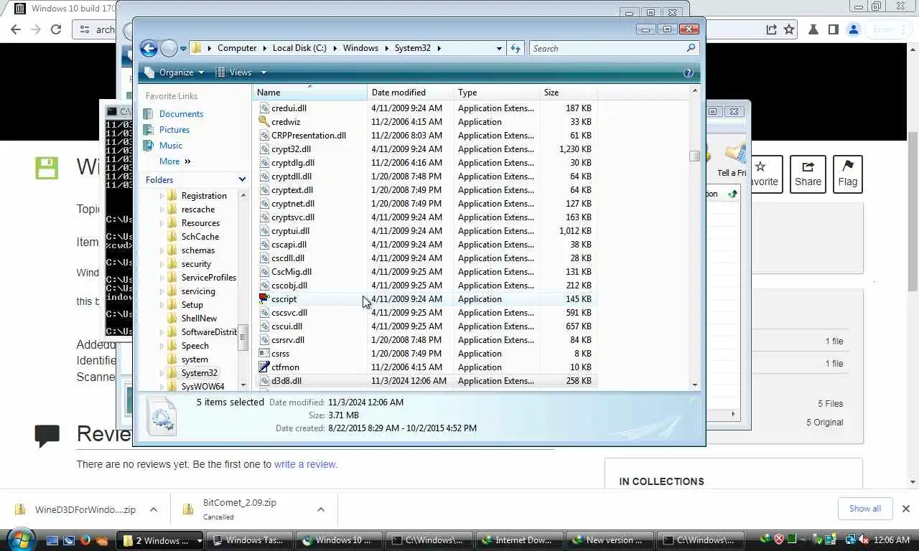Open Explorer's recent pages dropdown arrow

[x=183, y=49]
